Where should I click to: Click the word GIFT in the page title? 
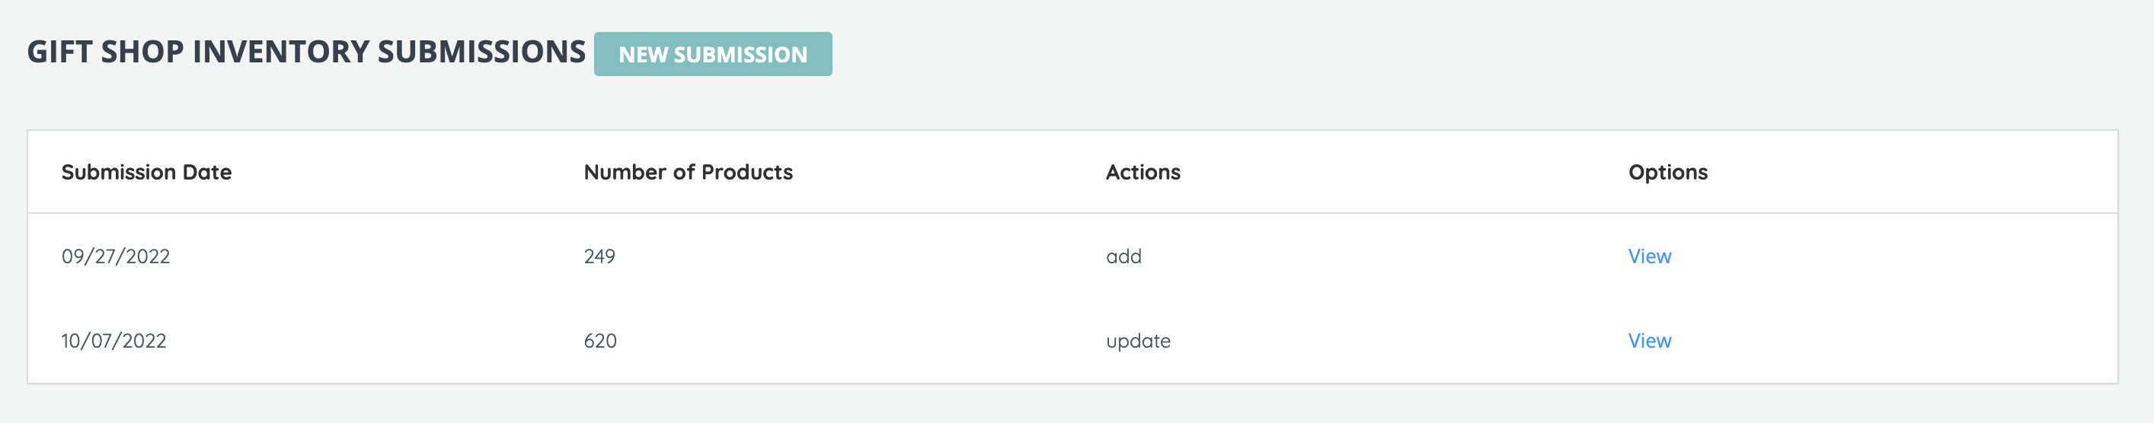point(59,52)
